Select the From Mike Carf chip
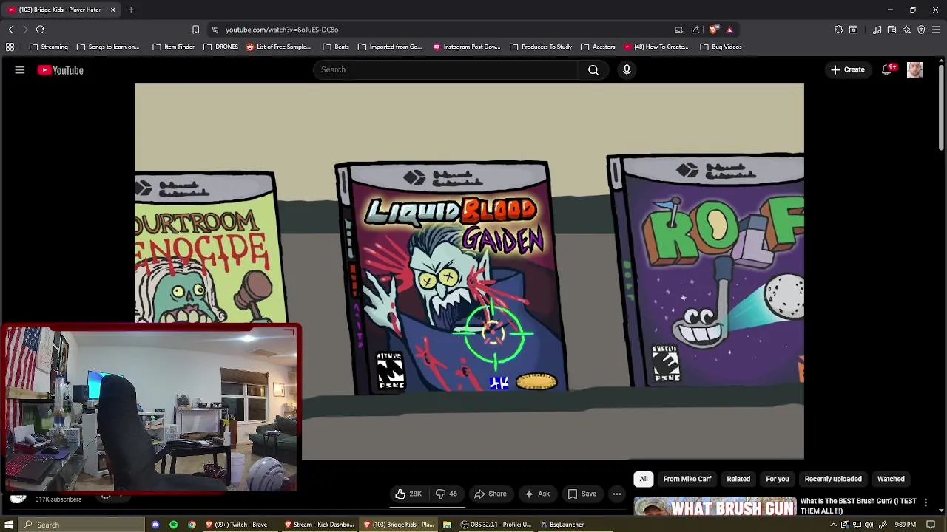The image size is (947, 532). coord(687,479)
